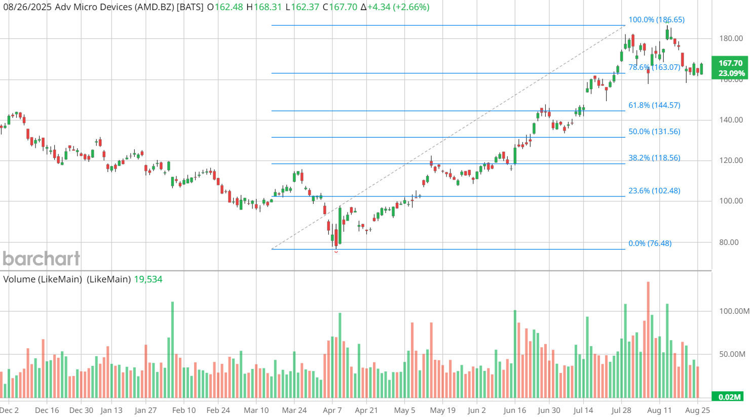The width and height of the screenshot is (753, 418).
Task: Select the 0.0% (76.48) Fibonacci label
Action: click(x=650, y=243)
